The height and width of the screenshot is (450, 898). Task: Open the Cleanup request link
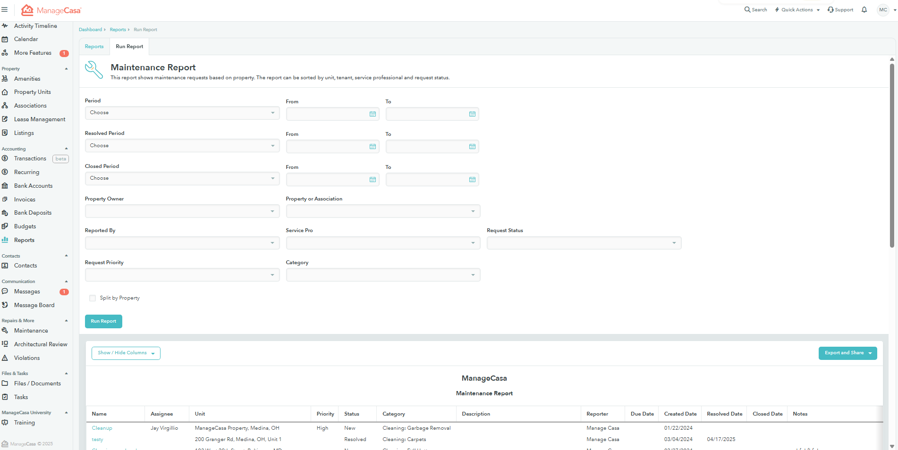102,428
